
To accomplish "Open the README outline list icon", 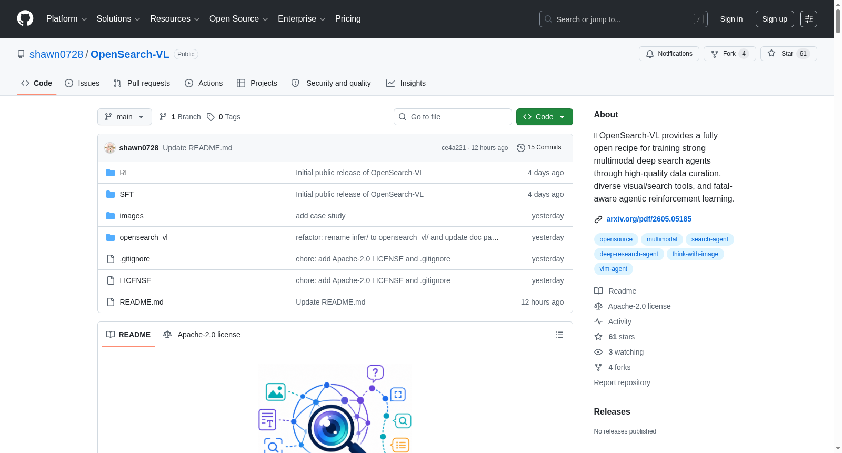I will [x=559, y=335].
